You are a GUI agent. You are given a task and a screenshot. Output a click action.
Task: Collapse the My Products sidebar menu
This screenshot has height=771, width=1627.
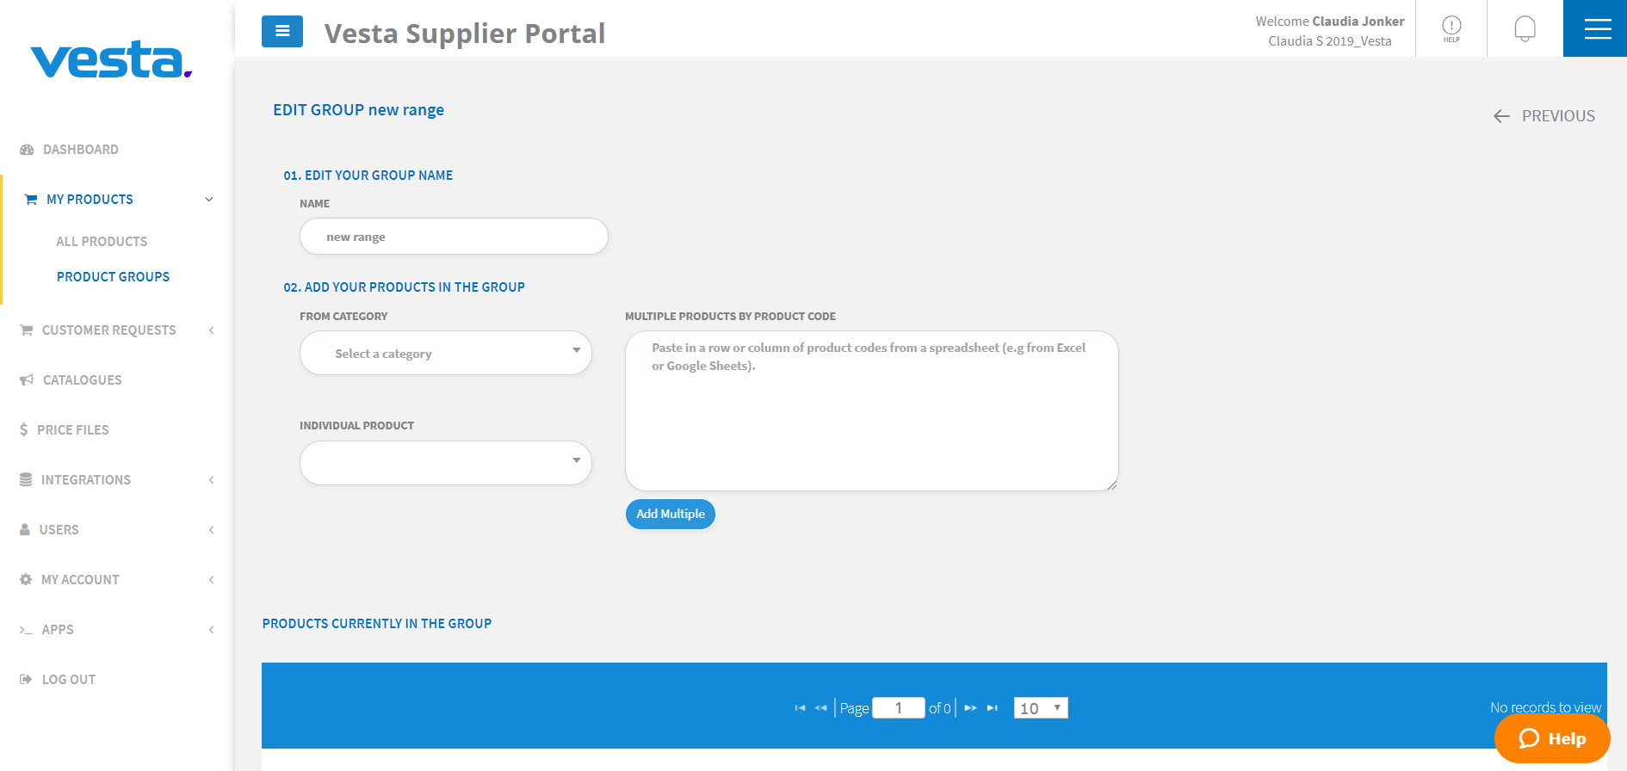coord(118,200)
